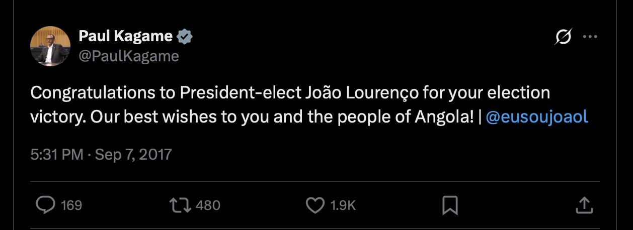Click the 1.9K likes count
Viewport: 633px width, 230px height.
click(343, 205)
